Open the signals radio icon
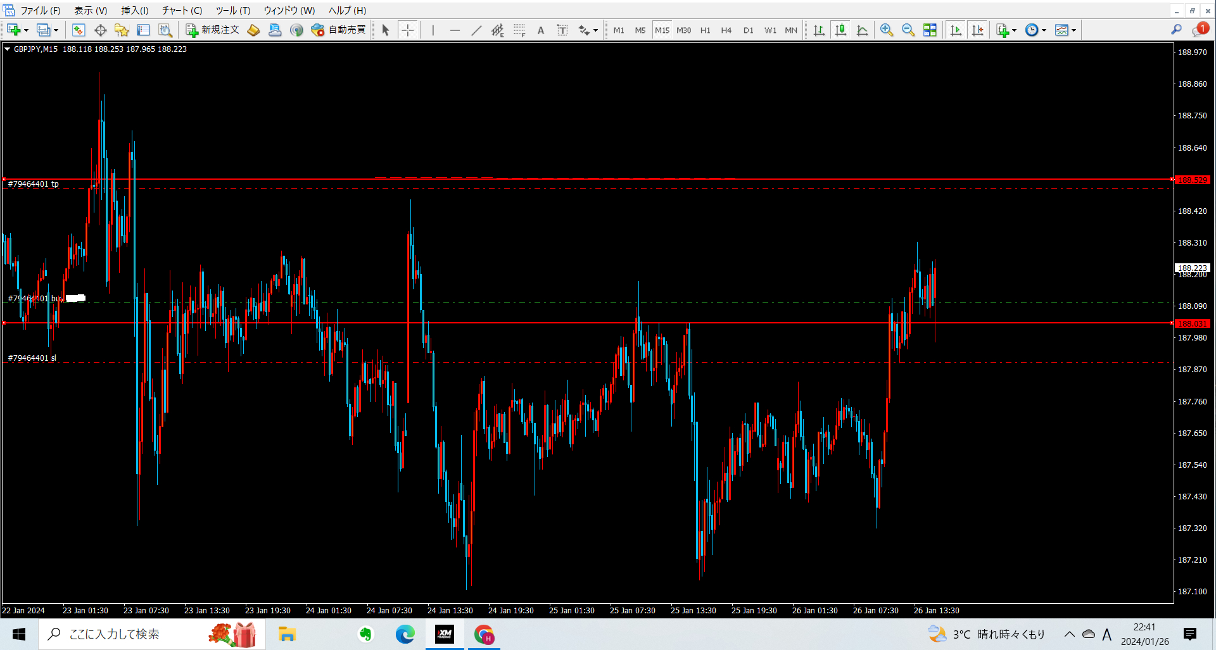 296,30
